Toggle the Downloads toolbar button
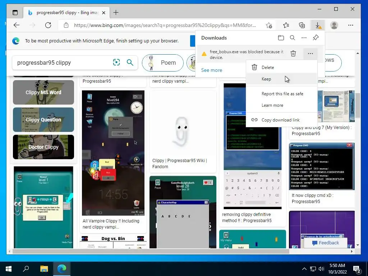This screenshot has height=276, width=368. 318,25
